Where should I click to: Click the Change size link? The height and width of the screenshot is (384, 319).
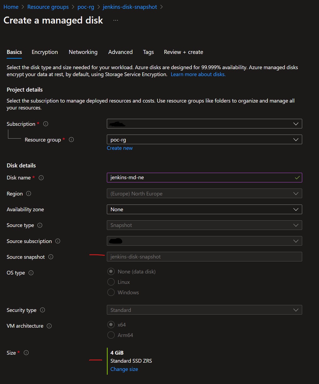pyautogui.click(x=124, y=369)
